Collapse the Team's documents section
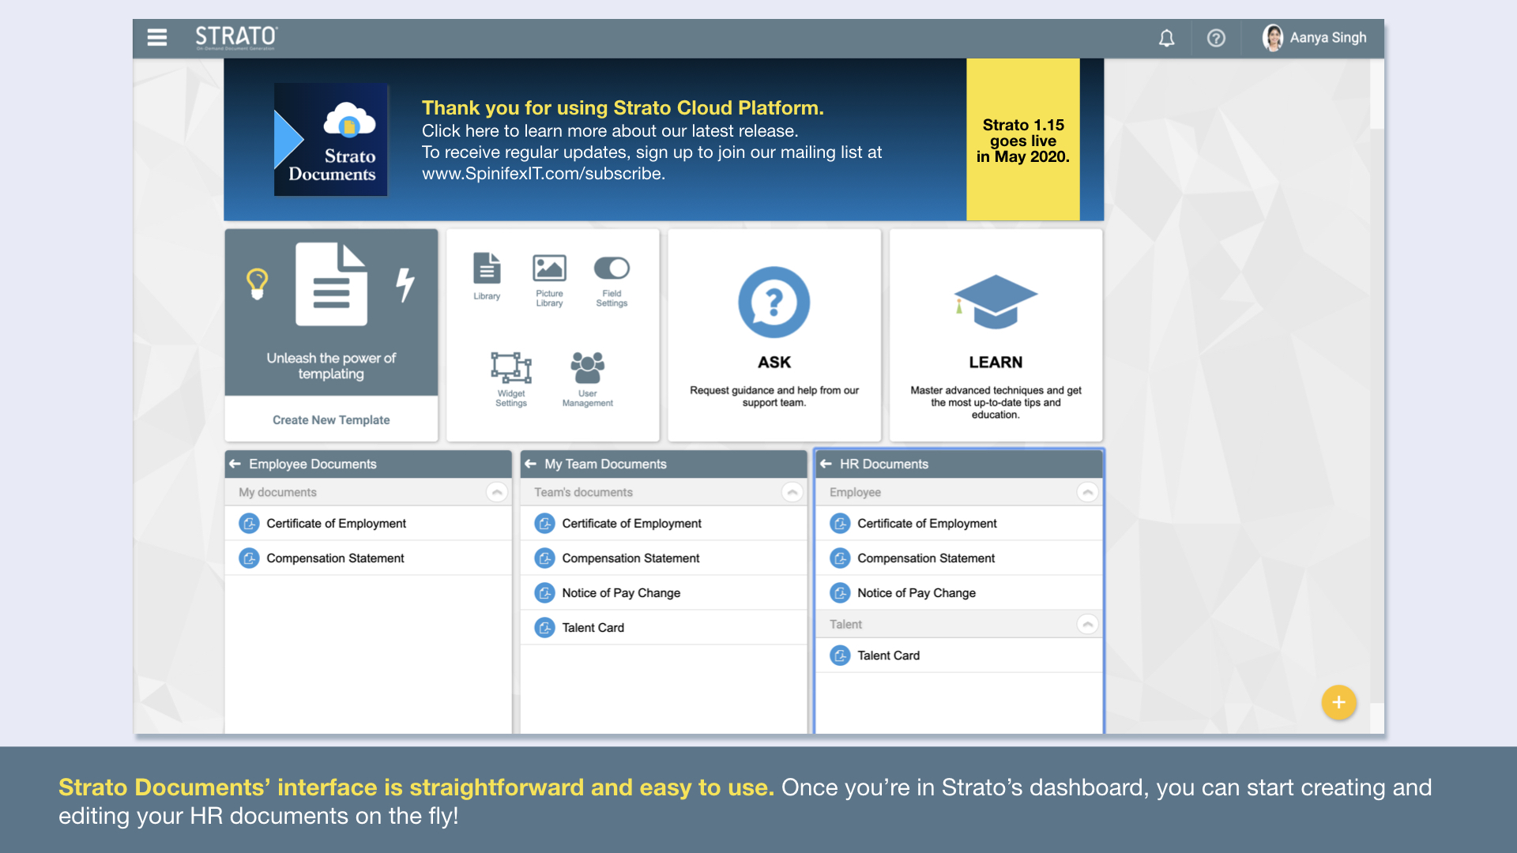Screen dimensions: 1517x853 pos(792,492)
